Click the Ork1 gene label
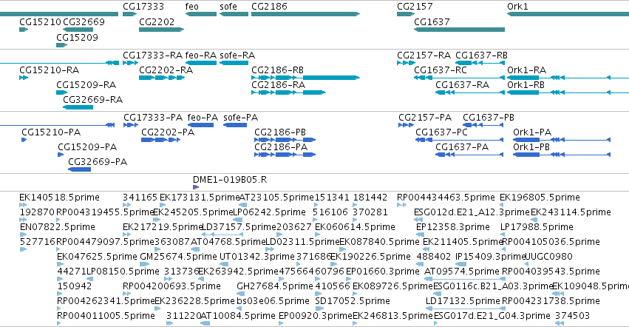 click(x=517, y=7)
